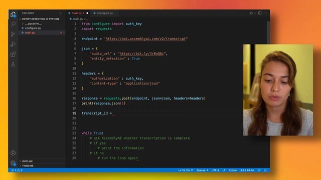Screen dimensions: 321x180
Task: Open errors and warnings count in status bar
Action: pos(17,170)
